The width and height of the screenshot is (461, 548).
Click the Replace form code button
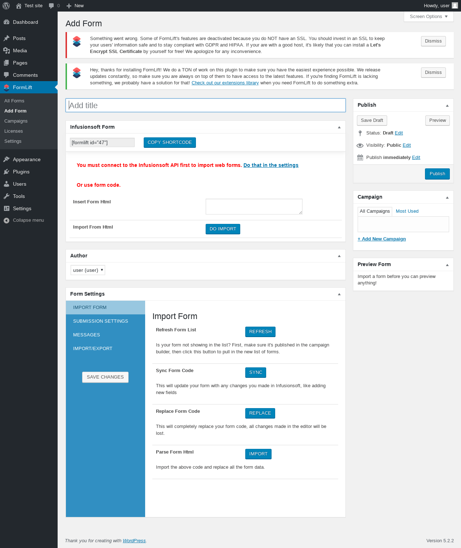[260, 413]
